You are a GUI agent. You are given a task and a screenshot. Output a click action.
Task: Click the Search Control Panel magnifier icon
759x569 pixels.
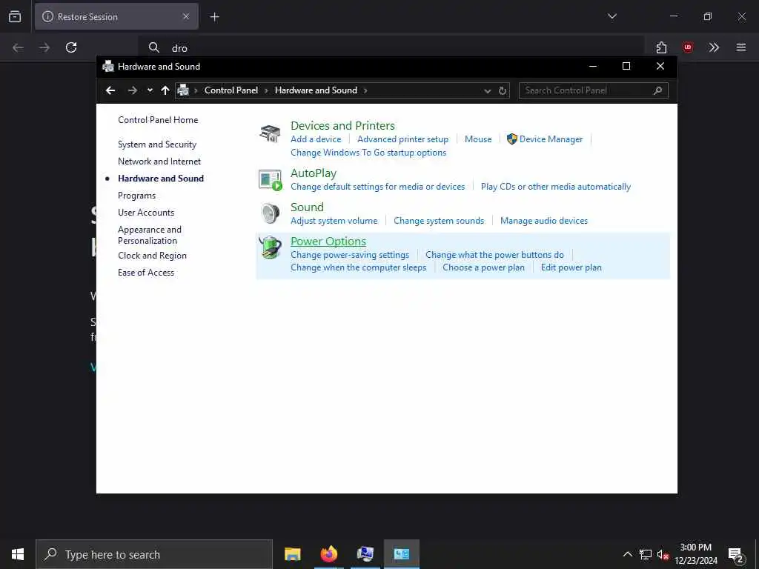657,90
